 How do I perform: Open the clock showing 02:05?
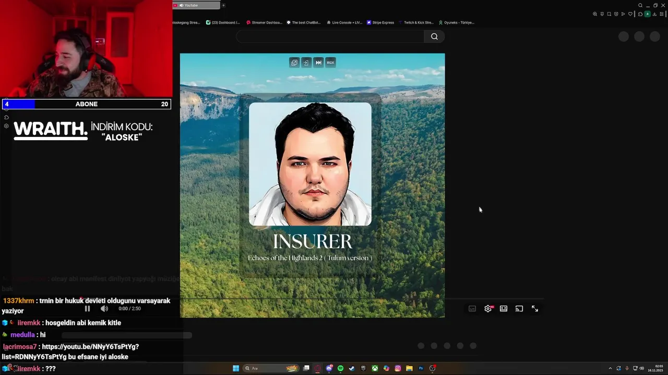pos(655,368)
